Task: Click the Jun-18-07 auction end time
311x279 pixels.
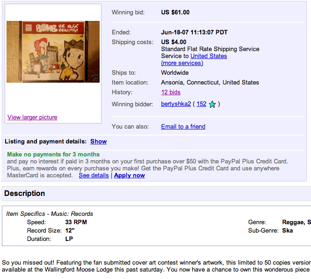Action: click(194, 32)
